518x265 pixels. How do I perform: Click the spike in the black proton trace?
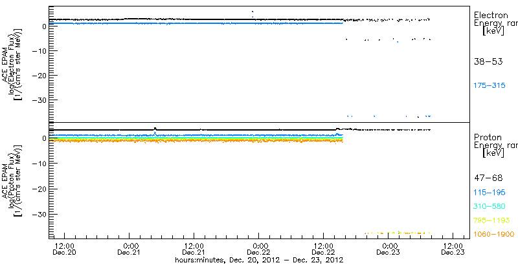(x=155, y=129)
